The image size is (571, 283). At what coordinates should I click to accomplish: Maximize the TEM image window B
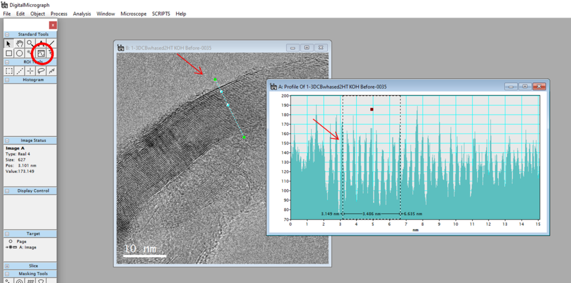click(307, 48)
